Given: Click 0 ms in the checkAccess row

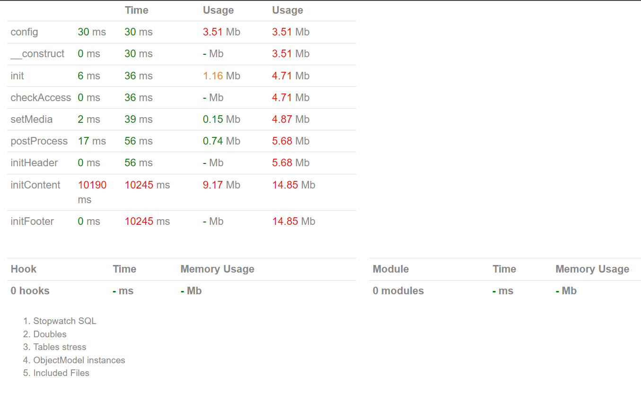Looking at the screenshot, I should click(x=89, y=97).
